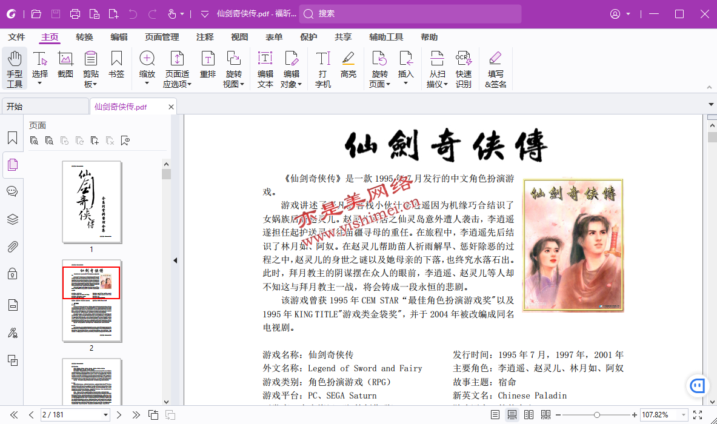
Task: Open attachments paperclip panel
Action: tap(12, 247)
